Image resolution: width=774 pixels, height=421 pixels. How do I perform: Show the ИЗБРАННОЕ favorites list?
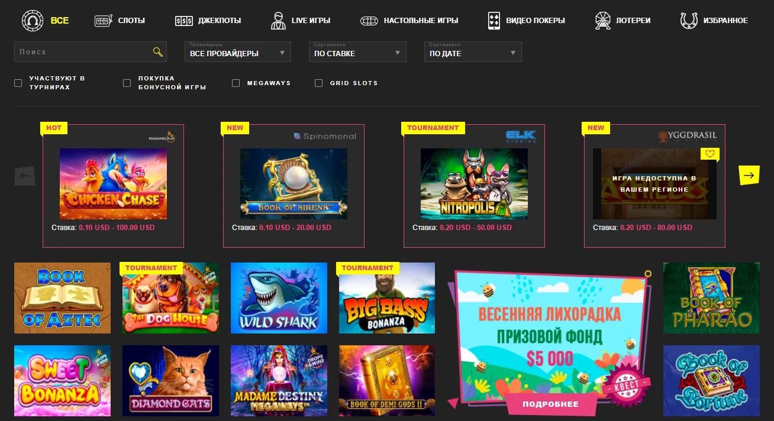point(725,21)
